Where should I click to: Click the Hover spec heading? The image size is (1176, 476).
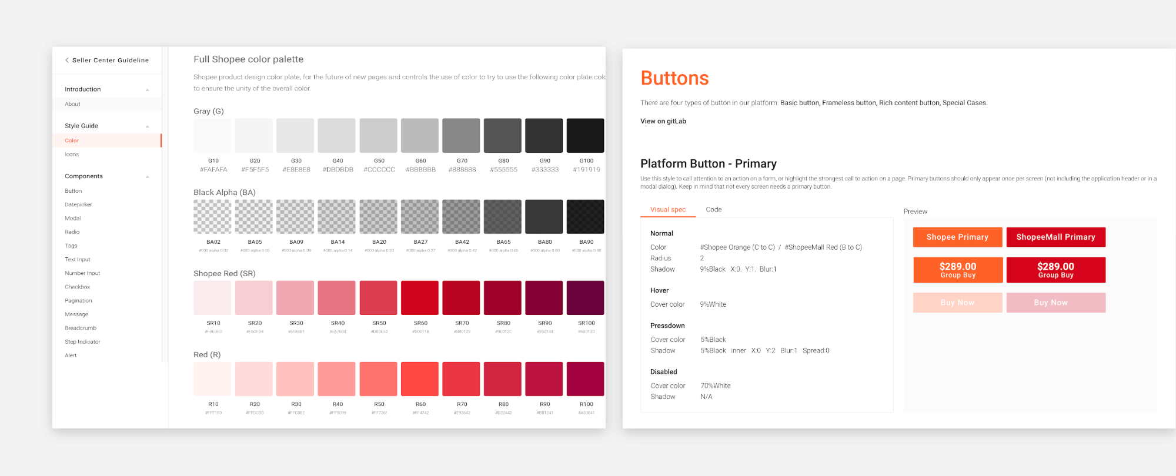(660, 290)
